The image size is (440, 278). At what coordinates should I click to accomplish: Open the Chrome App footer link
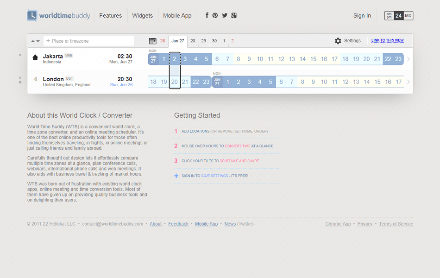click(338, 224)
